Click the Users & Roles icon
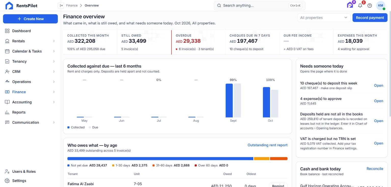This screenshot has height=187, width=391. point(7,171)
